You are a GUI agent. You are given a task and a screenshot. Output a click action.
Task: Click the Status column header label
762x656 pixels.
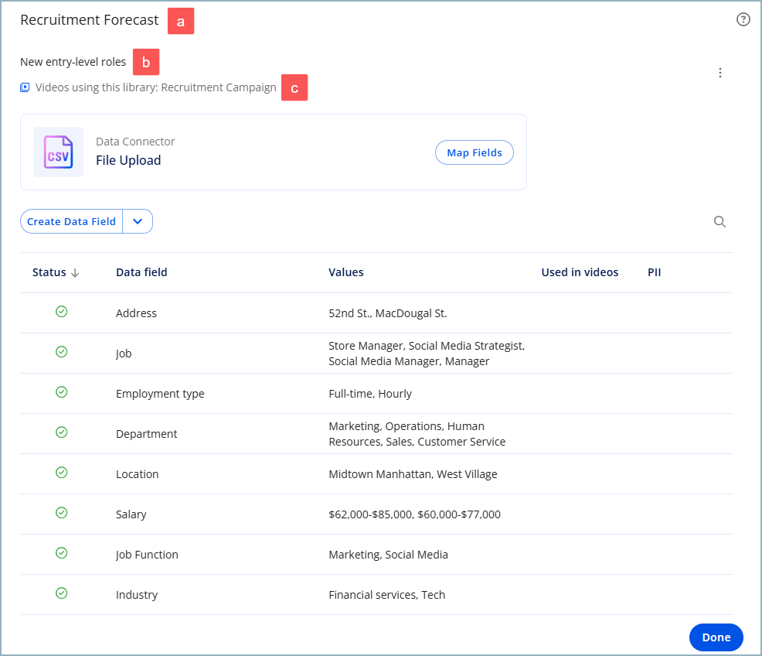49,272
